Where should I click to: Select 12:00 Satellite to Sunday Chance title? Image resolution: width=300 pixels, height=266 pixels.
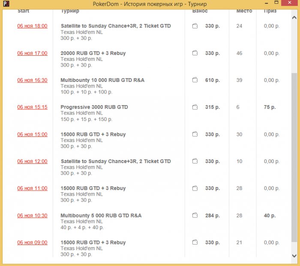pos(116,161)
